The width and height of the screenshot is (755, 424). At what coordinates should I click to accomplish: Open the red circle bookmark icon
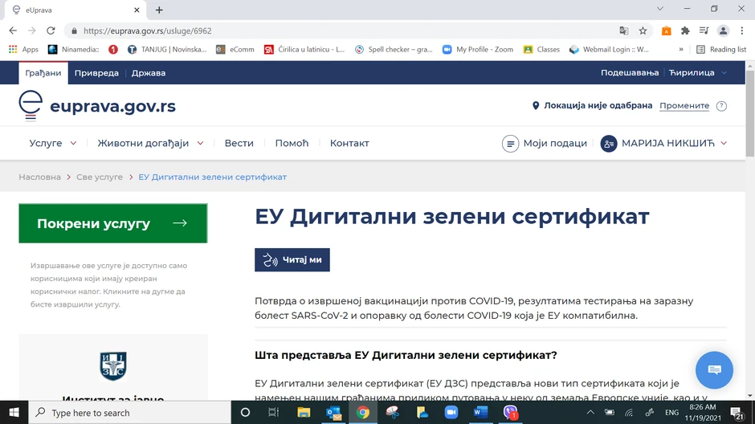[113, 49]
